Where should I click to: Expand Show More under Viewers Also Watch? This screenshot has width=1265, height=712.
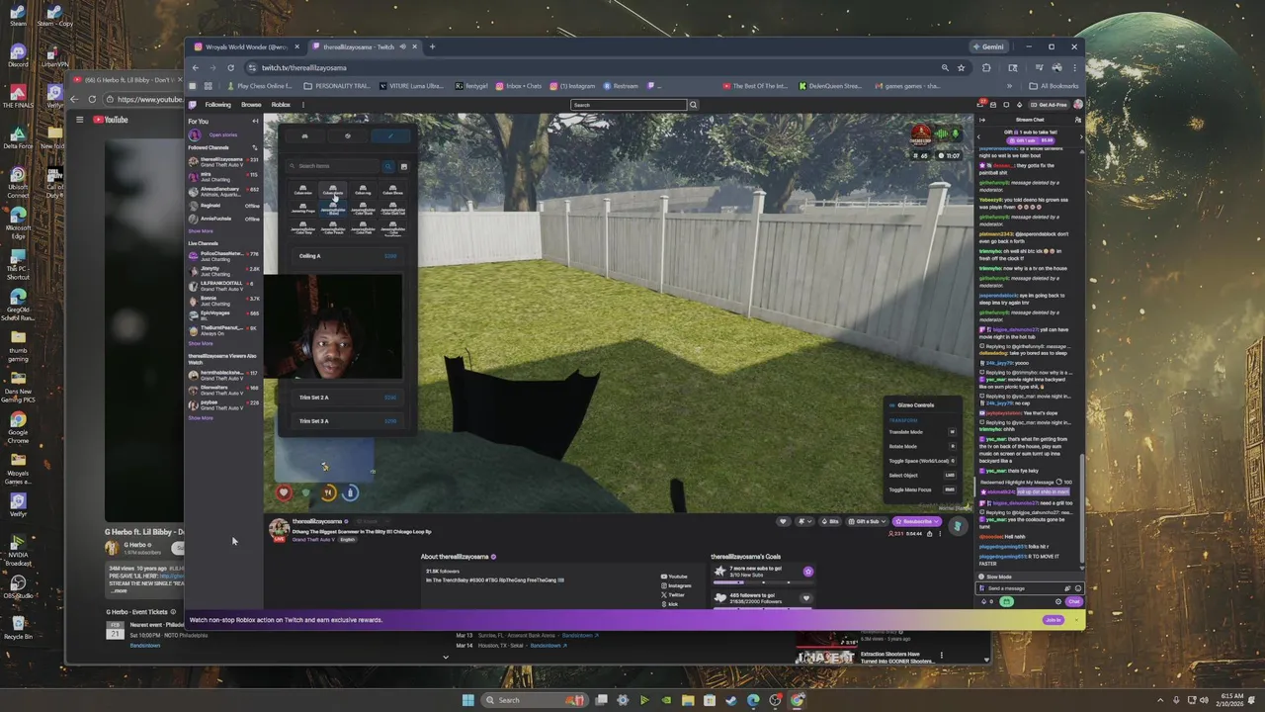(201, 417)
